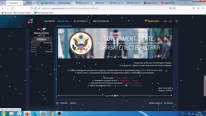Open File Explorer from taskbar
Screen dimensions: 206x116
(x=12, y=113)
